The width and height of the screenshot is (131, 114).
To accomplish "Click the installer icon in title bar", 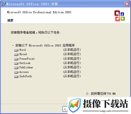I will (3, 4).
